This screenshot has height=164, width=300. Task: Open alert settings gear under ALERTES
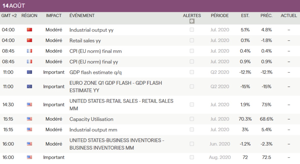coord(192,21)
